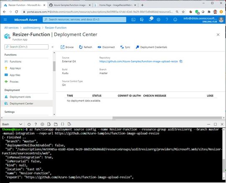Reload the browser page

point(17,12)
